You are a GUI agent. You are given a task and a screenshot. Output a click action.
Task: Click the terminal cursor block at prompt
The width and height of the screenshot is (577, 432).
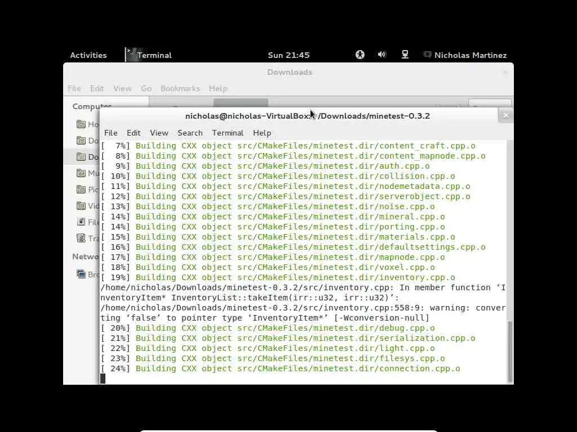pos(103,379)
